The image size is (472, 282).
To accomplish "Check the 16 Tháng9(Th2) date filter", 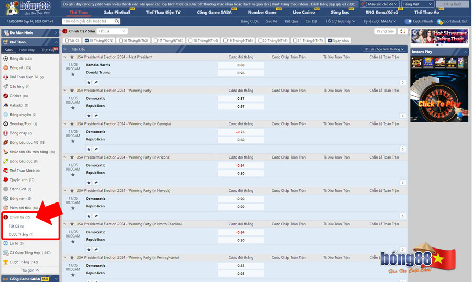I will tap(121, 40).
